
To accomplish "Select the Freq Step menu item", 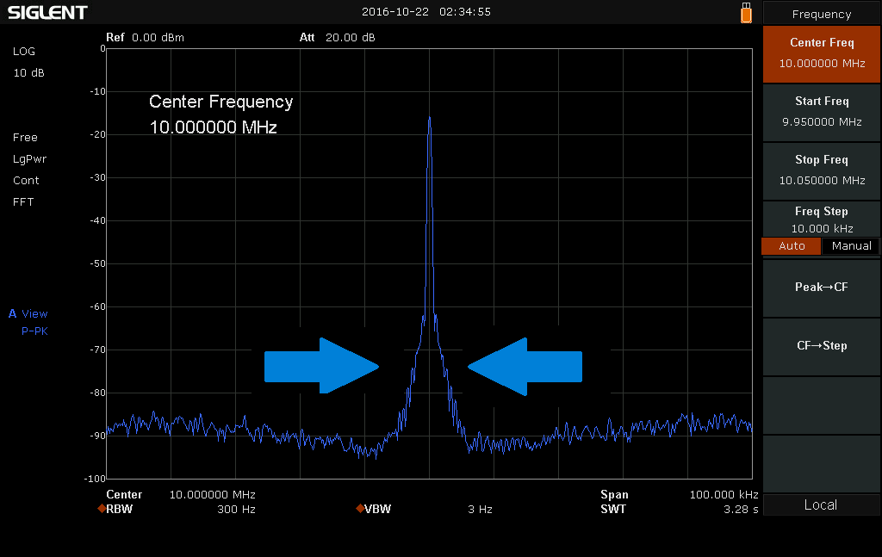I will (x=821, y=219).
